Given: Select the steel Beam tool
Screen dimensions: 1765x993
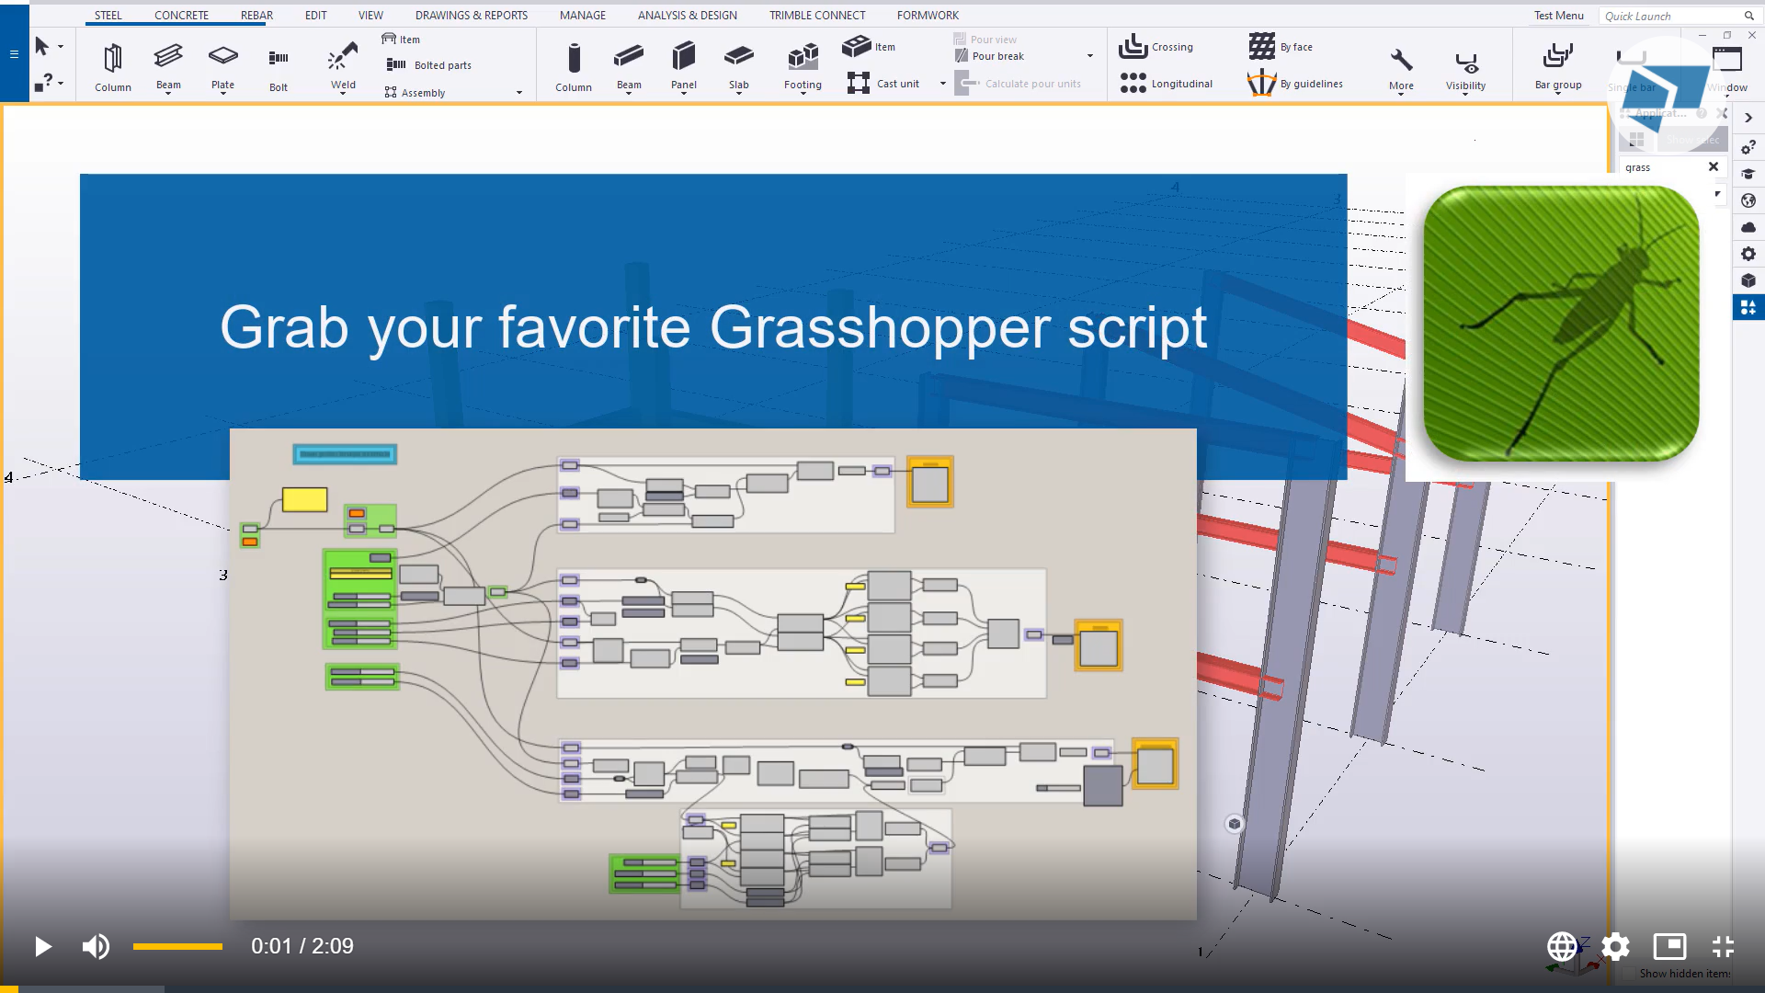Looking at the screenshot, I should [x=168, y=66].
